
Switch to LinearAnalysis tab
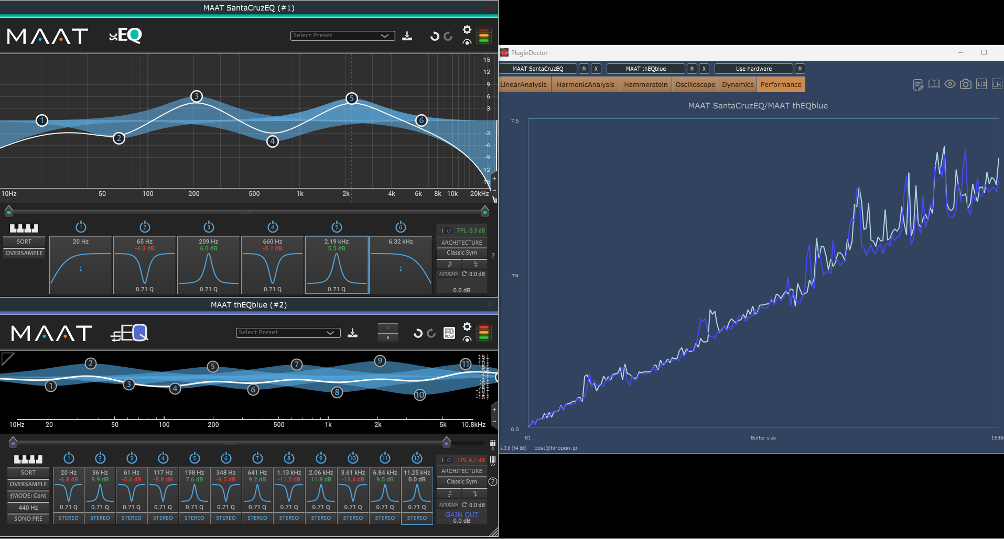tap(523, 84)
